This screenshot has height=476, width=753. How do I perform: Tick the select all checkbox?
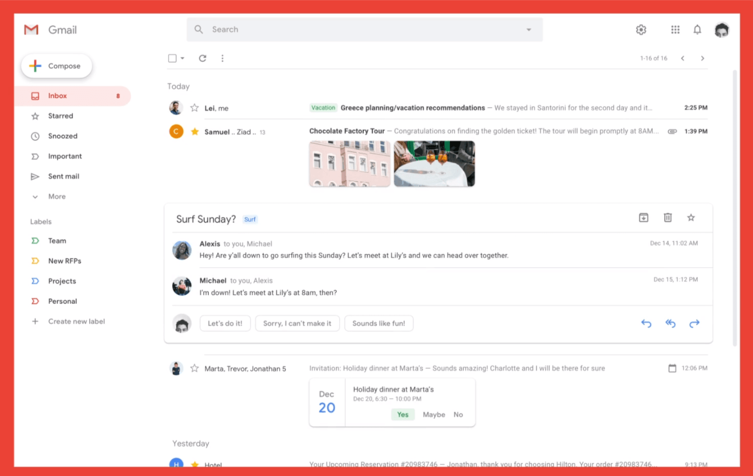pos(172,58)
